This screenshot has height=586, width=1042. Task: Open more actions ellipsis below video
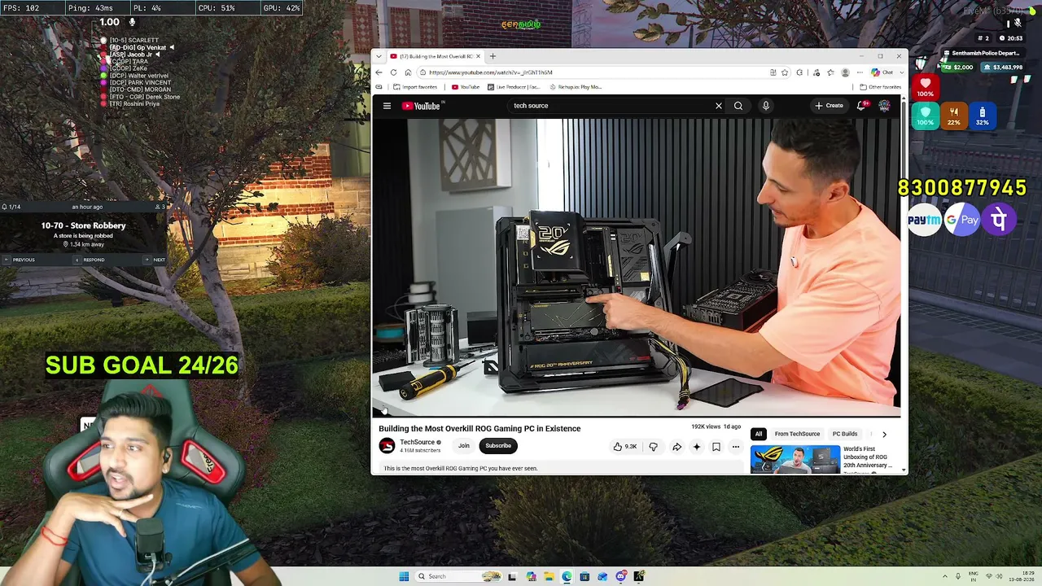(x=735, y=446)
